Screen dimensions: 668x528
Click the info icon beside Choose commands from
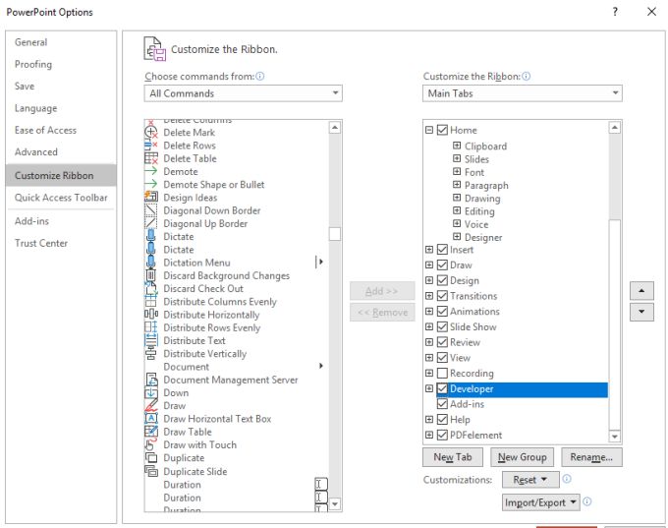[x=260, y=77]
